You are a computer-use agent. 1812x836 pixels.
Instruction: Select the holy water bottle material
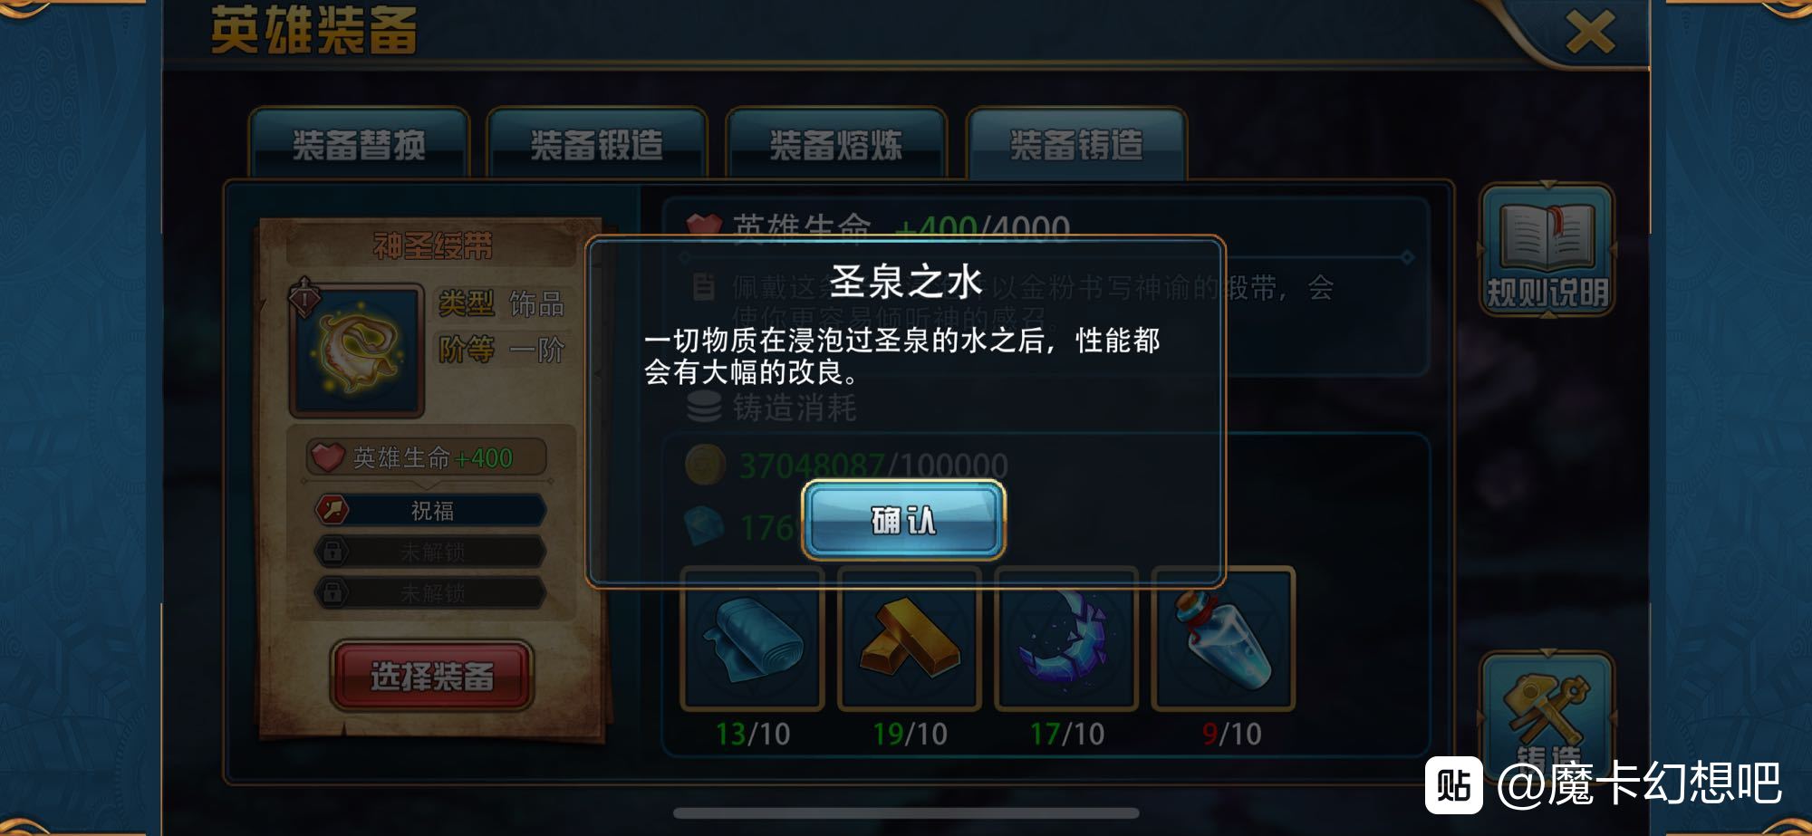(x=1223, y=639)
